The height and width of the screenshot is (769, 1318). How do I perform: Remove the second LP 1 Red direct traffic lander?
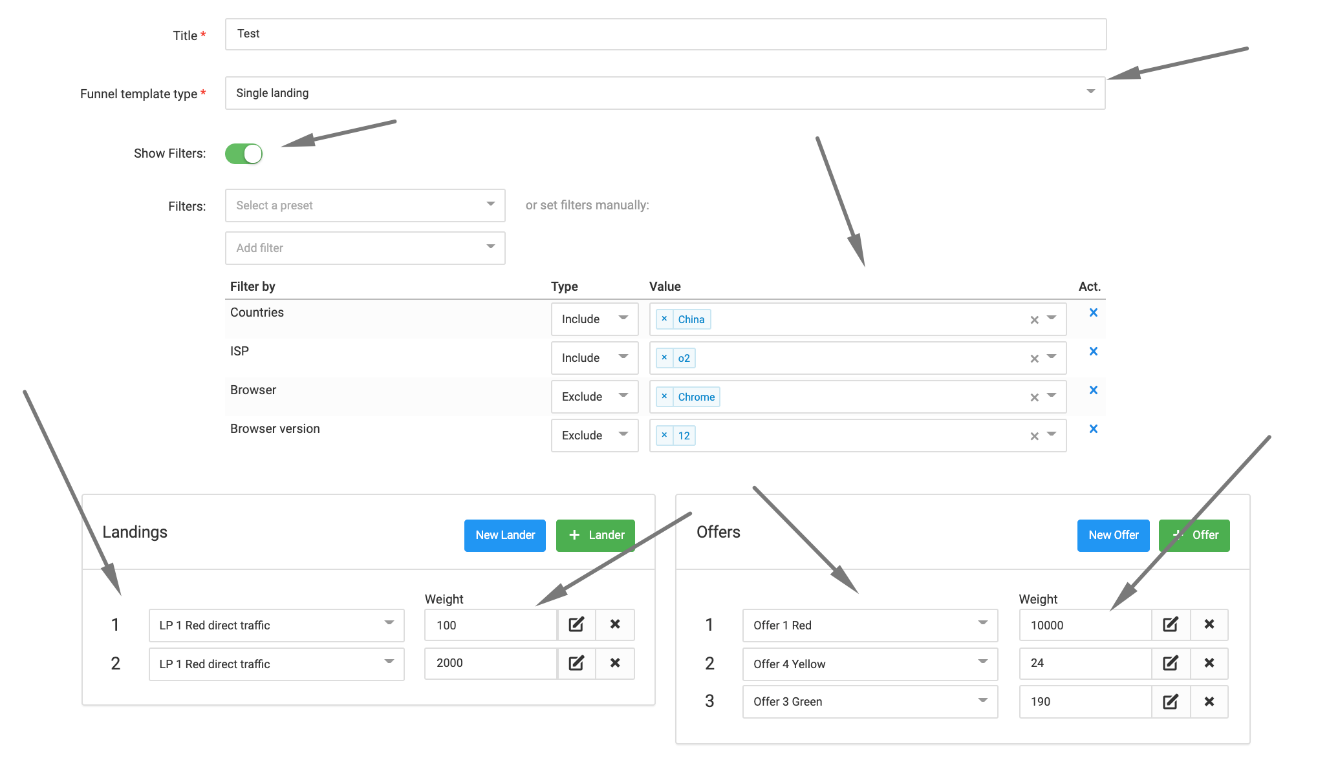[x=614, y=663]
